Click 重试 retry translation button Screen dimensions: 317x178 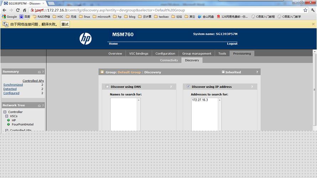pos(65,24)
